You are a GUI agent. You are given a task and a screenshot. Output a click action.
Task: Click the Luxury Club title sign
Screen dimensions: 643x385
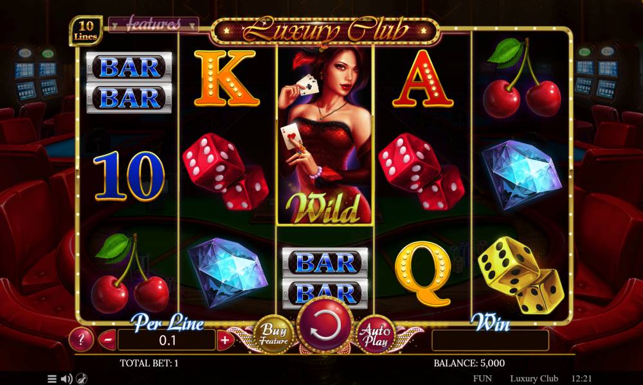coord(325,30)
